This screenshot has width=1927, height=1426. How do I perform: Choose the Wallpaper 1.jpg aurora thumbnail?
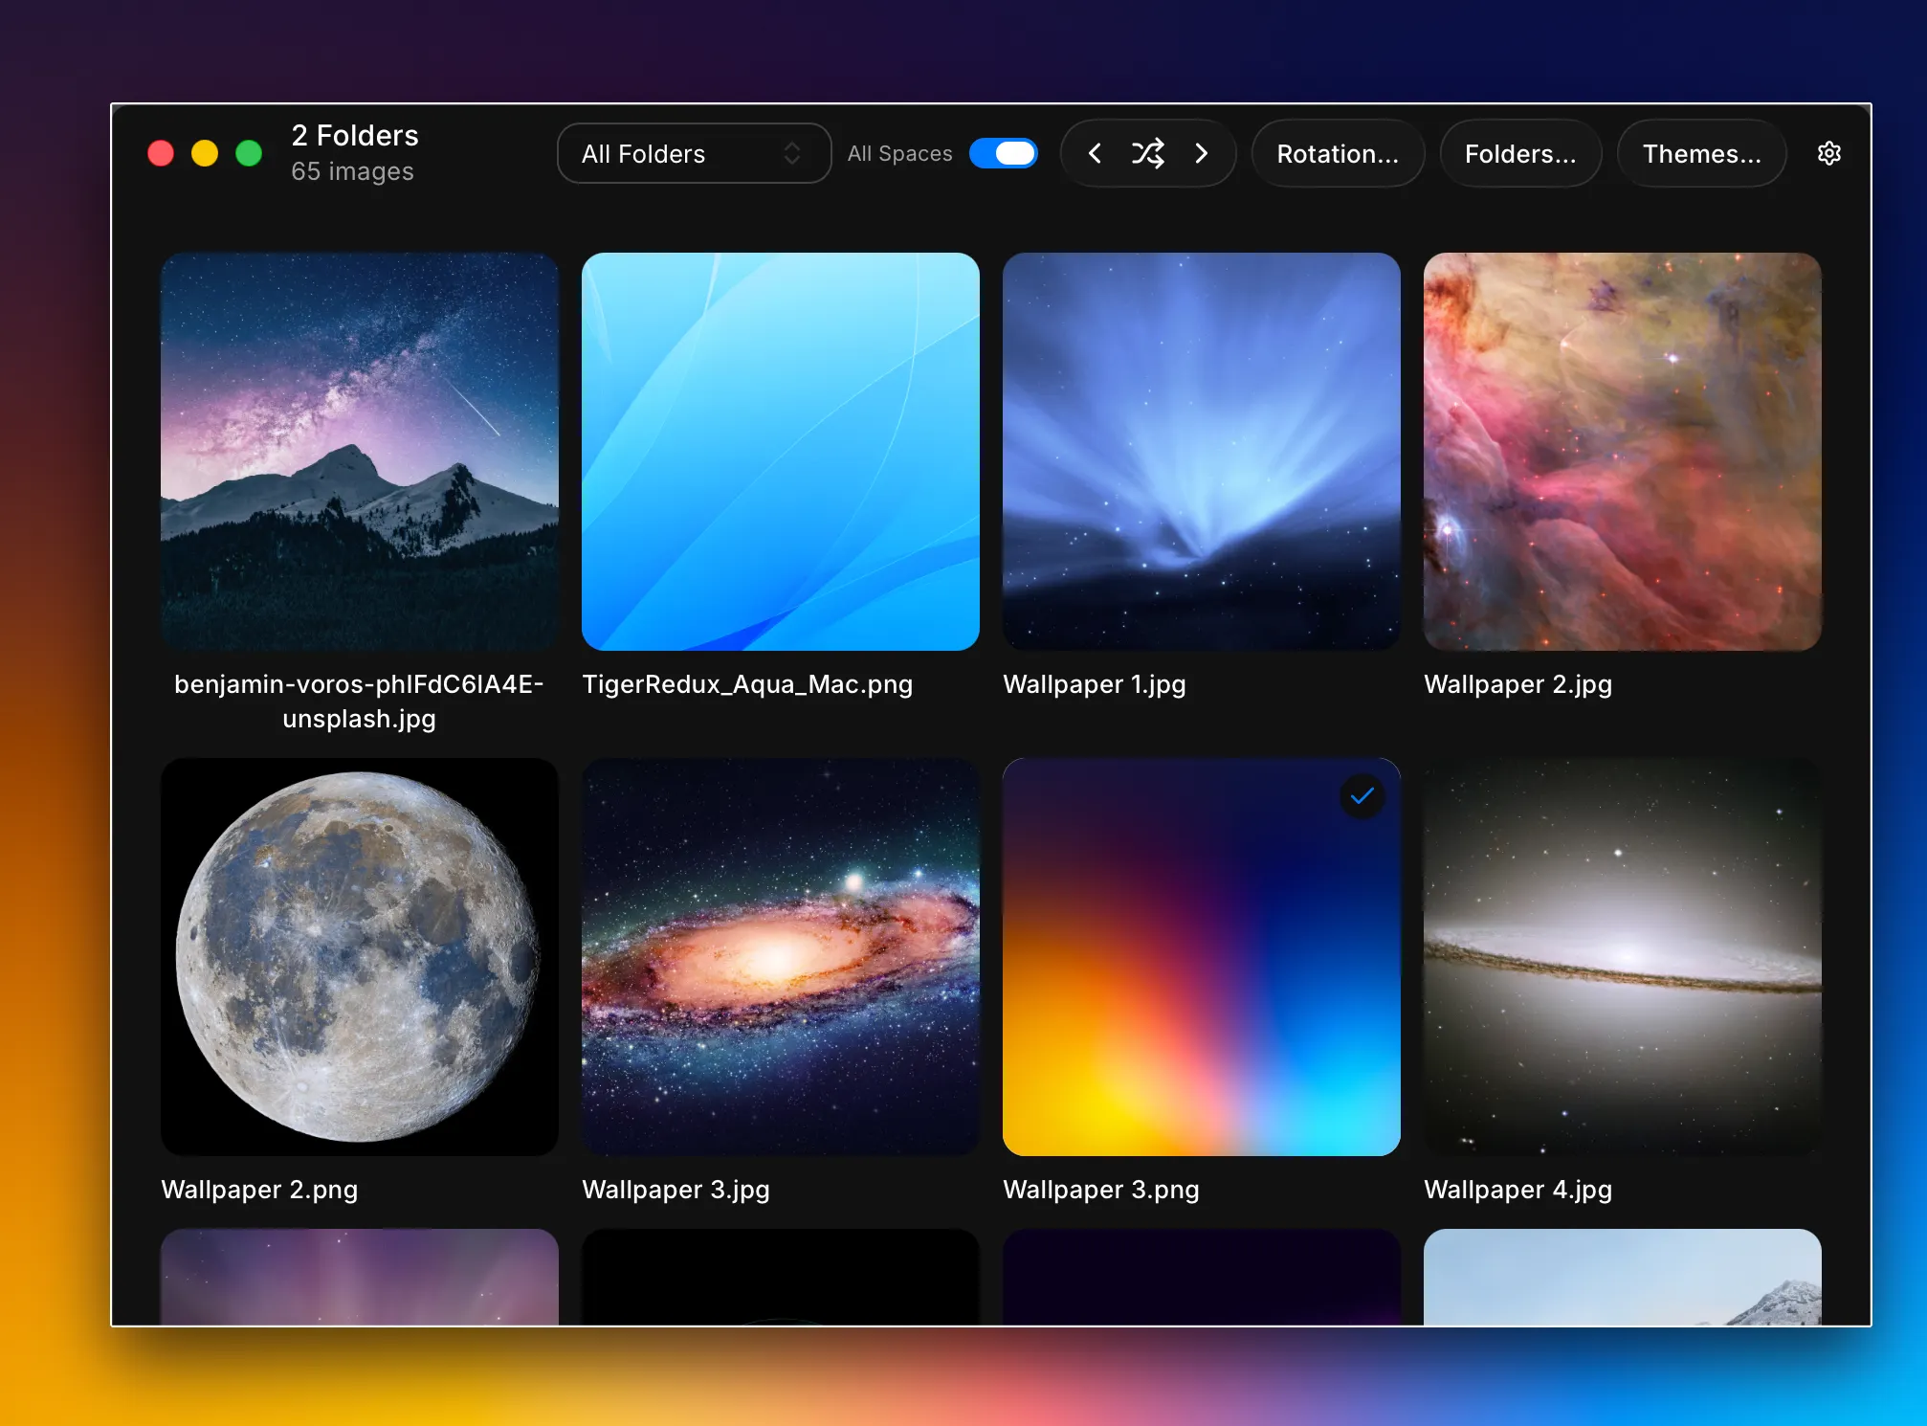(x=1202, y=452)
